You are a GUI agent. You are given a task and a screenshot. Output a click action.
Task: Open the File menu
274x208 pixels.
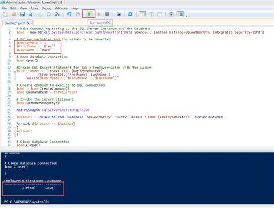coord(4,8)
